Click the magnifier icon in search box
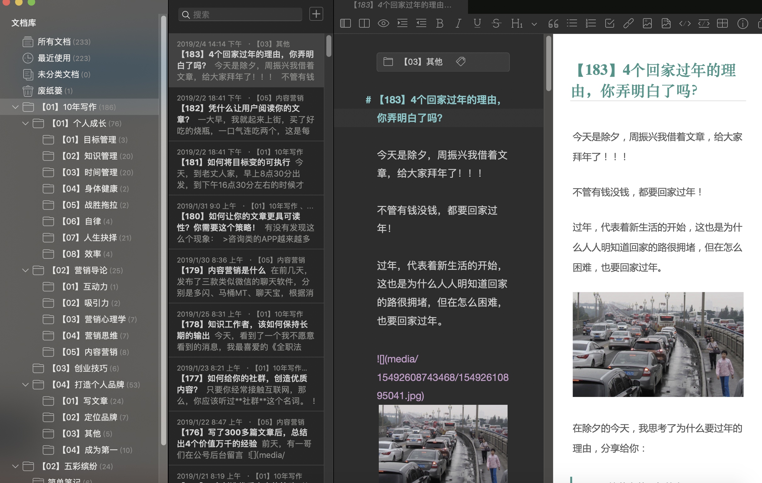Screen dimensions: 762x483 [x=186, y=15]
